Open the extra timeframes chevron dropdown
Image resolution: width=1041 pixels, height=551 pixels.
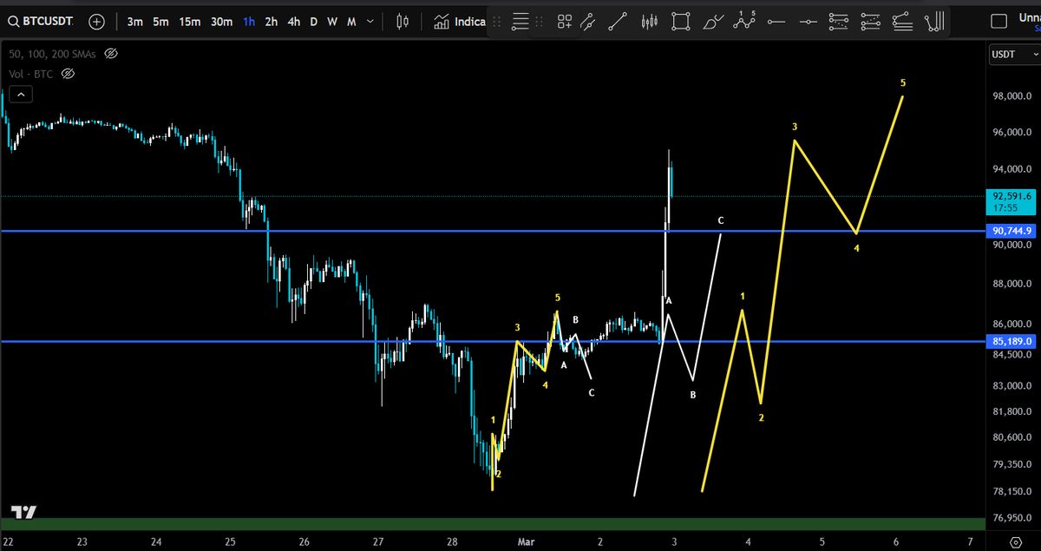click(x=368, y=21)
